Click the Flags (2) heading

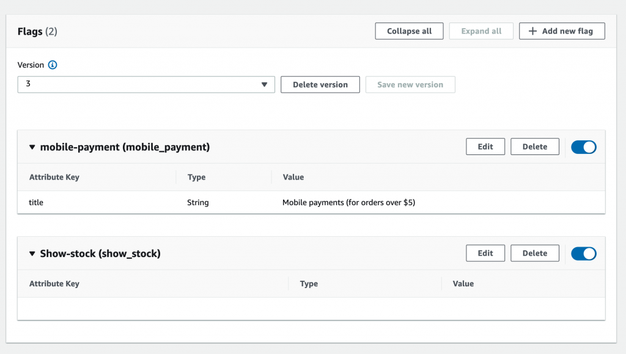(x=37, y=32)
